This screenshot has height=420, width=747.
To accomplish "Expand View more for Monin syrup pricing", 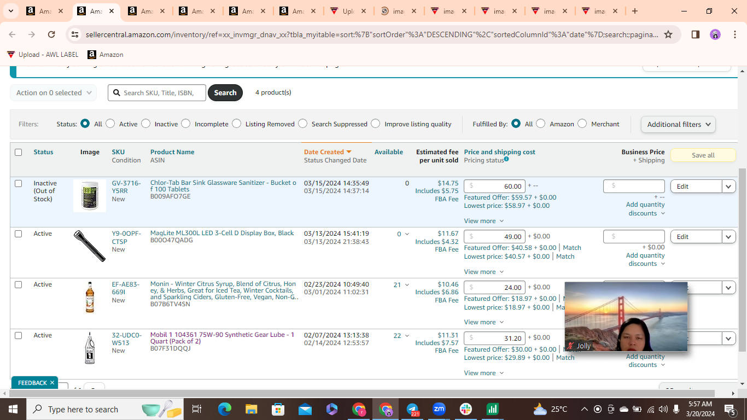I will 484,322.
